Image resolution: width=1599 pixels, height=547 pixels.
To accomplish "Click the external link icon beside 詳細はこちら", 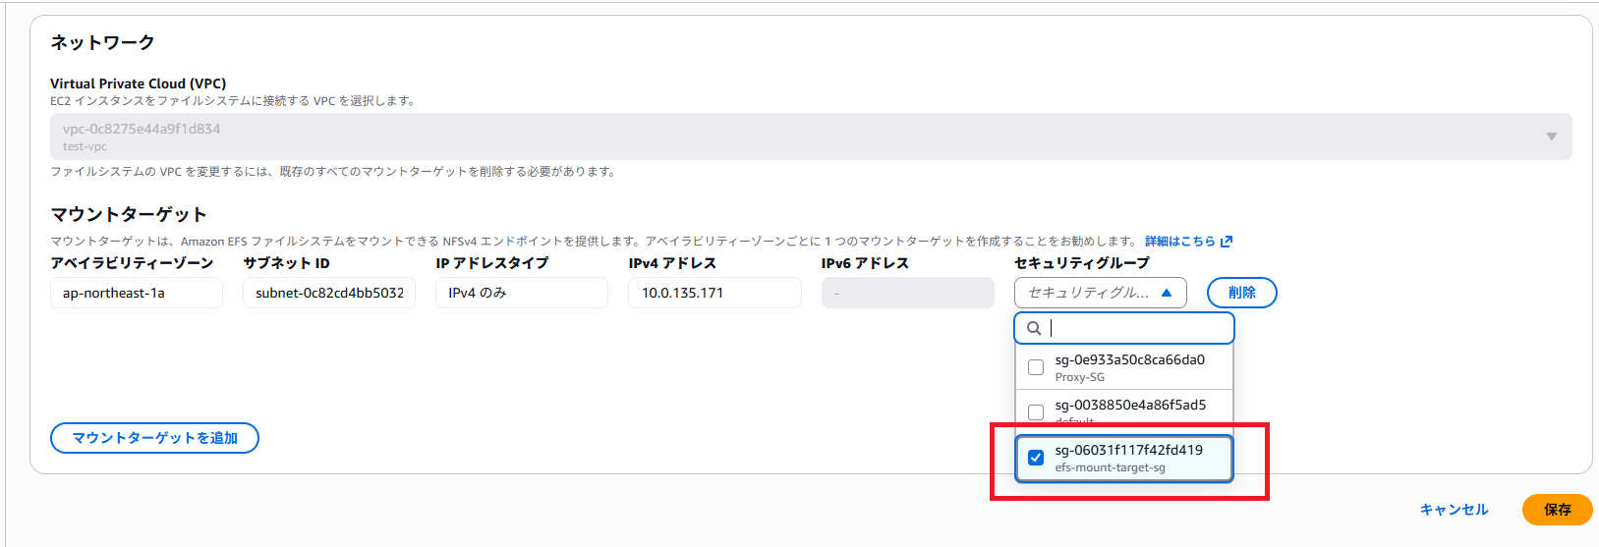I will pyautogui.click(x=1227, y=242).
